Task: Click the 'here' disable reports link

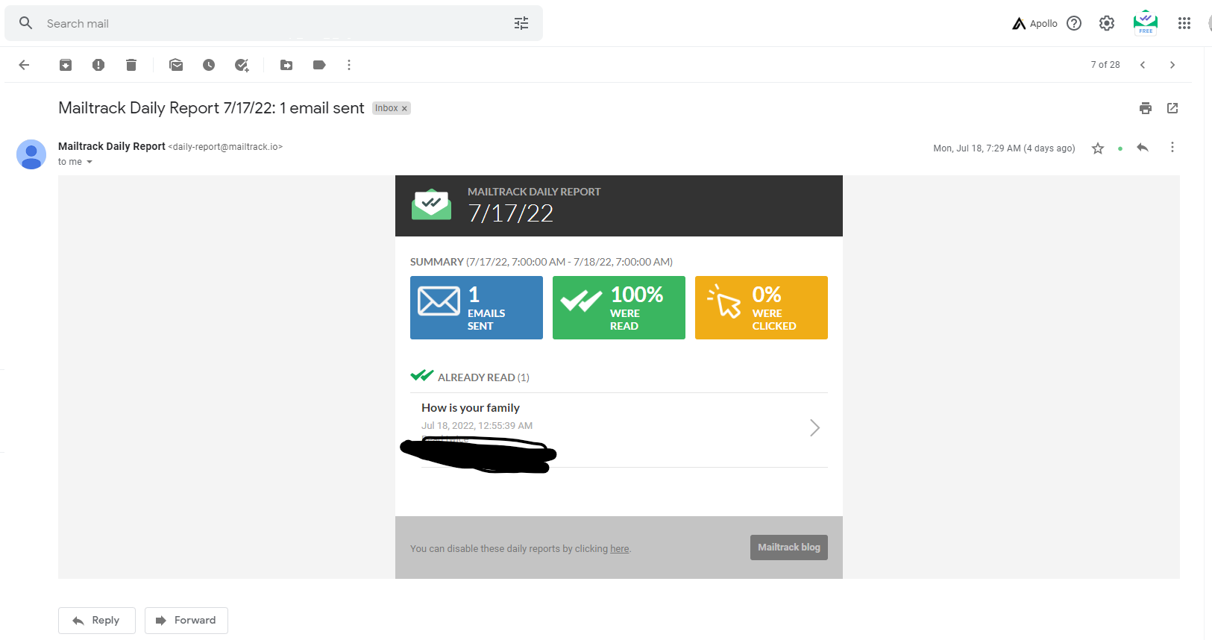Action: tap(620, 549)
